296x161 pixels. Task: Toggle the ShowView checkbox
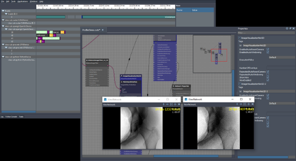pos(268,78)
